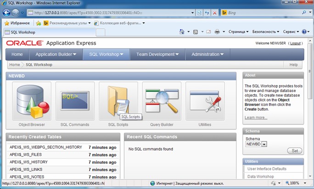Open the Utilities tools icon
This screenshot has width=314, height=189.
tap(205, 101)
